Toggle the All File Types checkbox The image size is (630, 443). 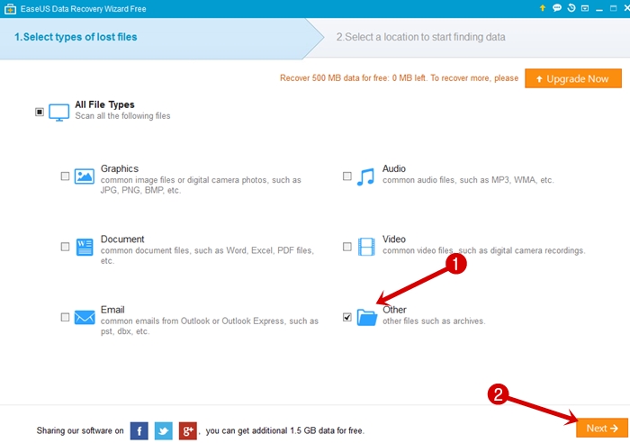coord(40,112)
